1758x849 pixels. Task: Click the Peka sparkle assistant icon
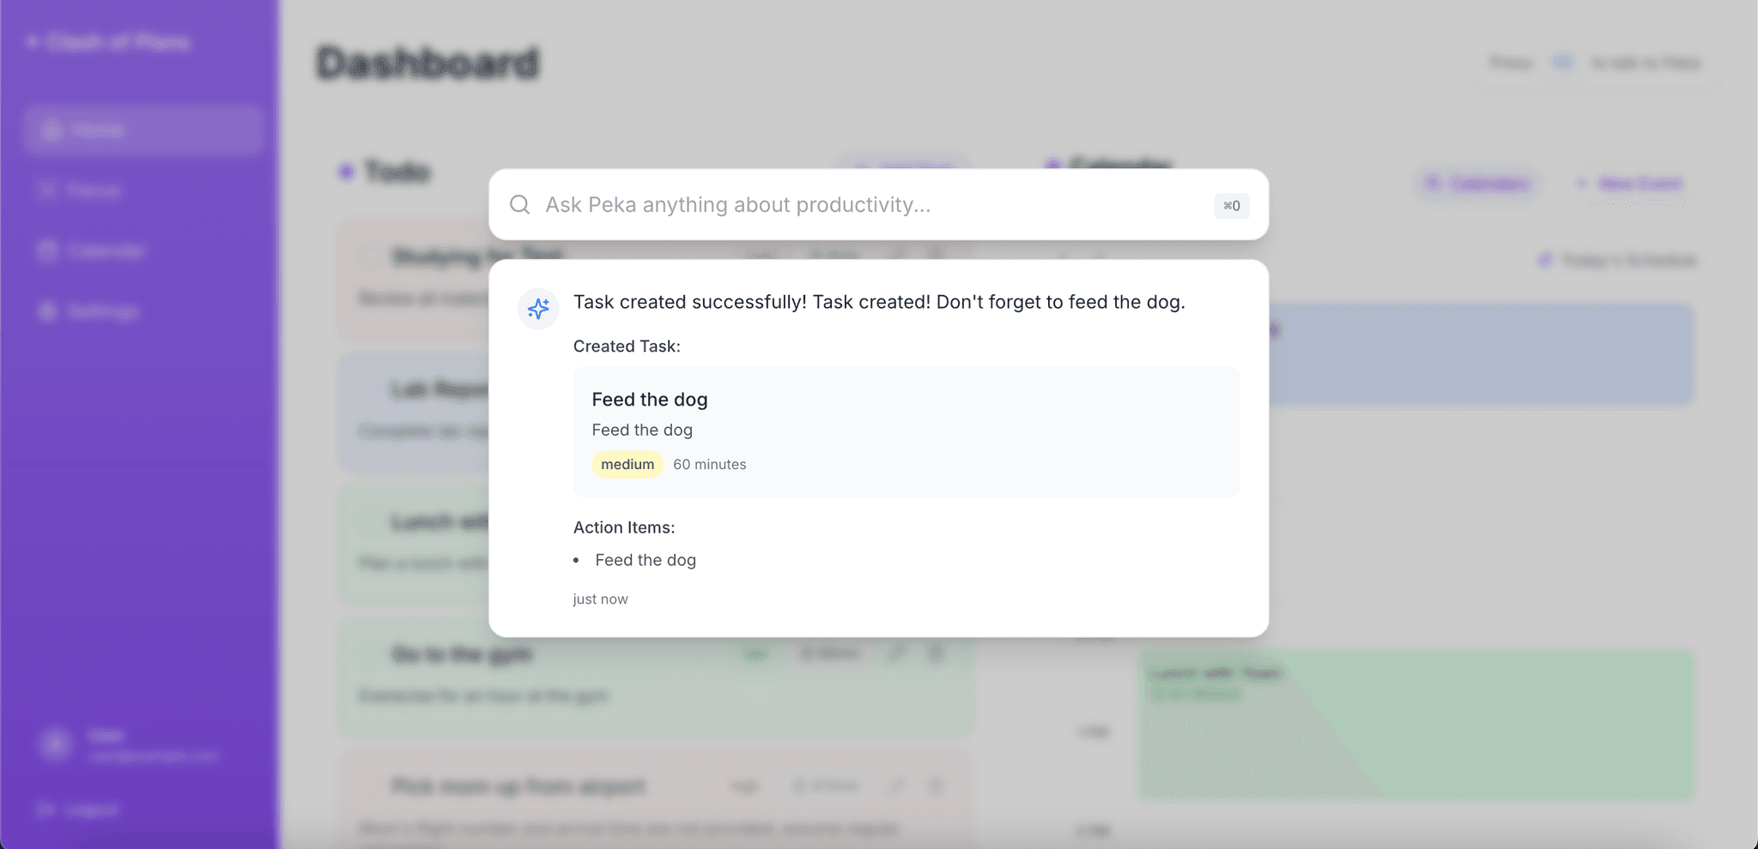tap(538, 309)
